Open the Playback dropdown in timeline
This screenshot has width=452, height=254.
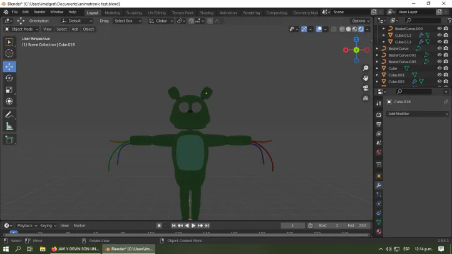click(27, 225)
